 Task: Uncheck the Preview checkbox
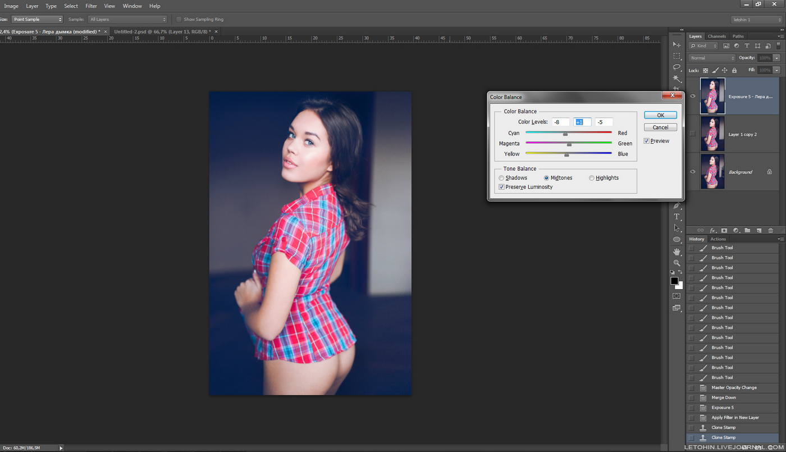[x=647, y=141]
